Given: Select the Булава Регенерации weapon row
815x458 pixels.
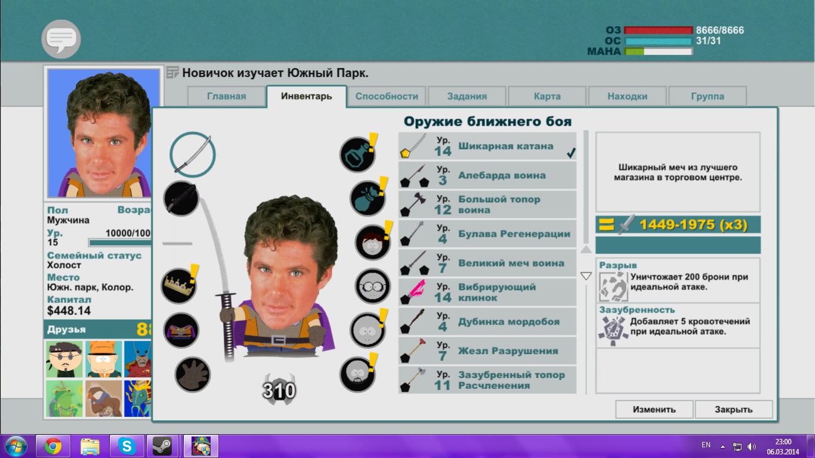Looking at the screenshot, I should tap(487, 234).
